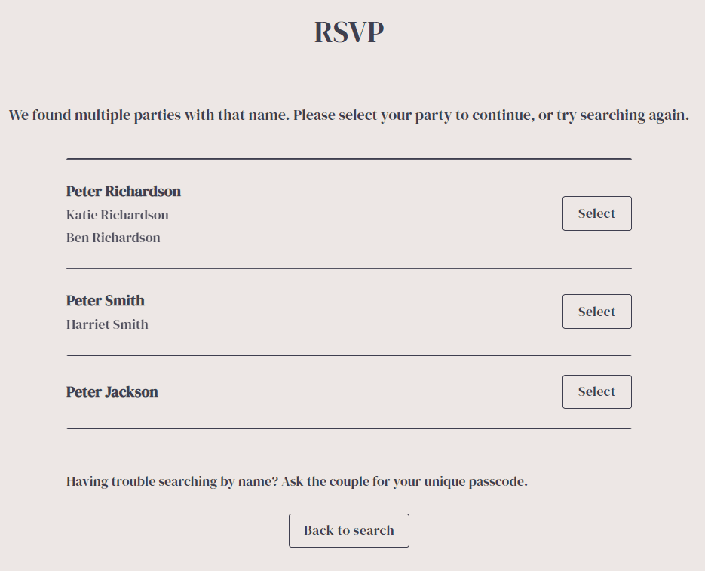Click the RSVP page heading

[348, 32]
